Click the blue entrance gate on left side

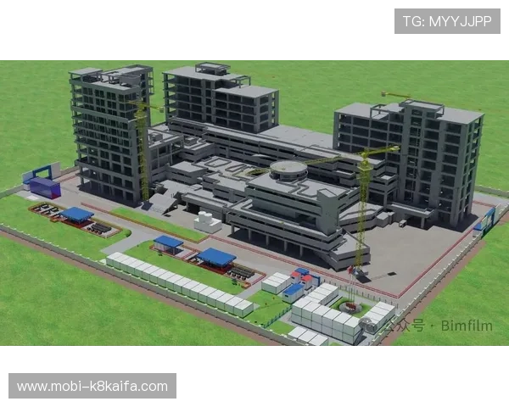(x=41, y=181)
